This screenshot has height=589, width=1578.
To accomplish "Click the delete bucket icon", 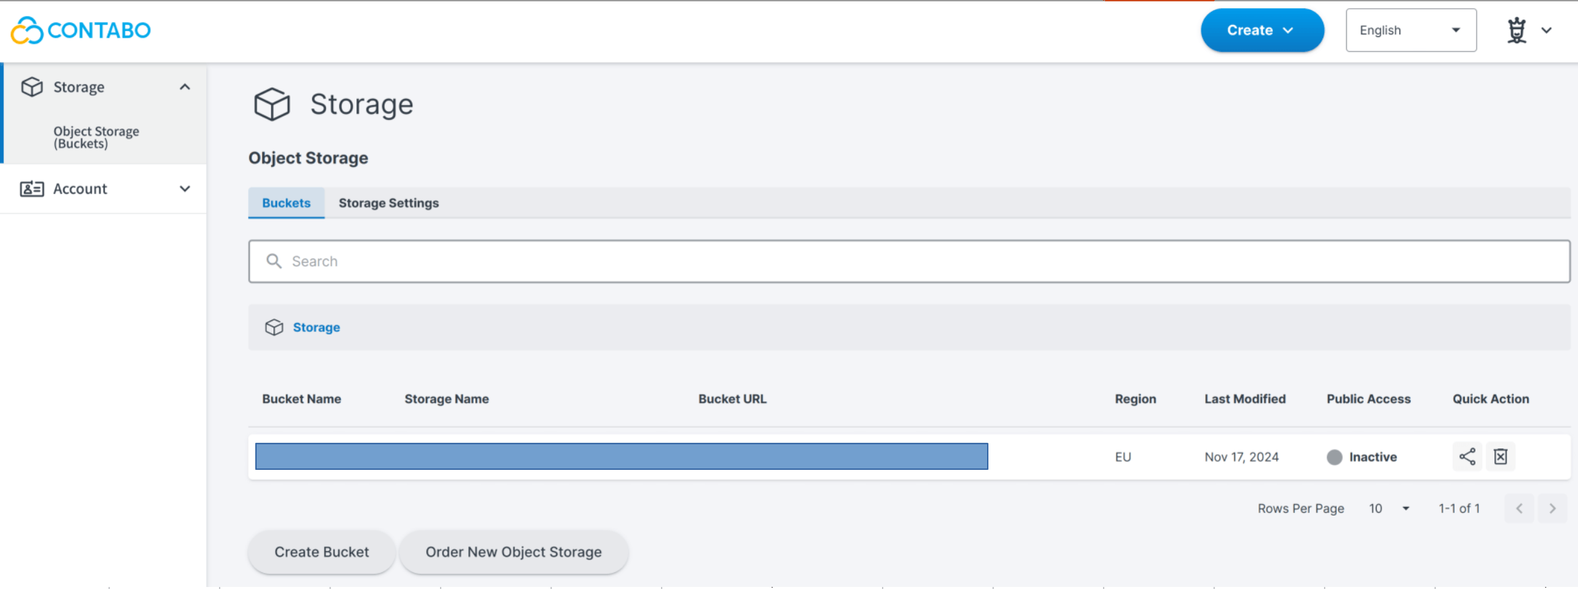I will click(1501, 457).
